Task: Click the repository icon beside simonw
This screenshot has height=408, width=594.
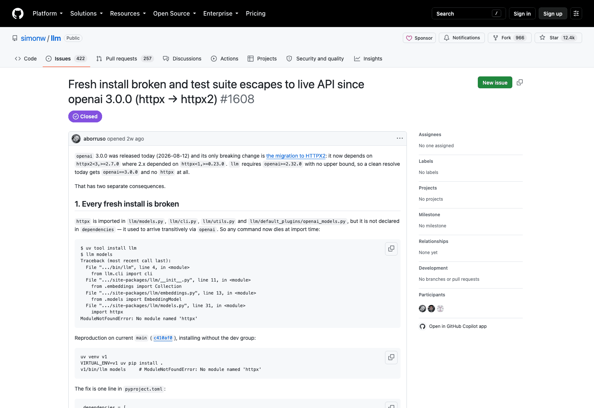Action: (15, 38)
